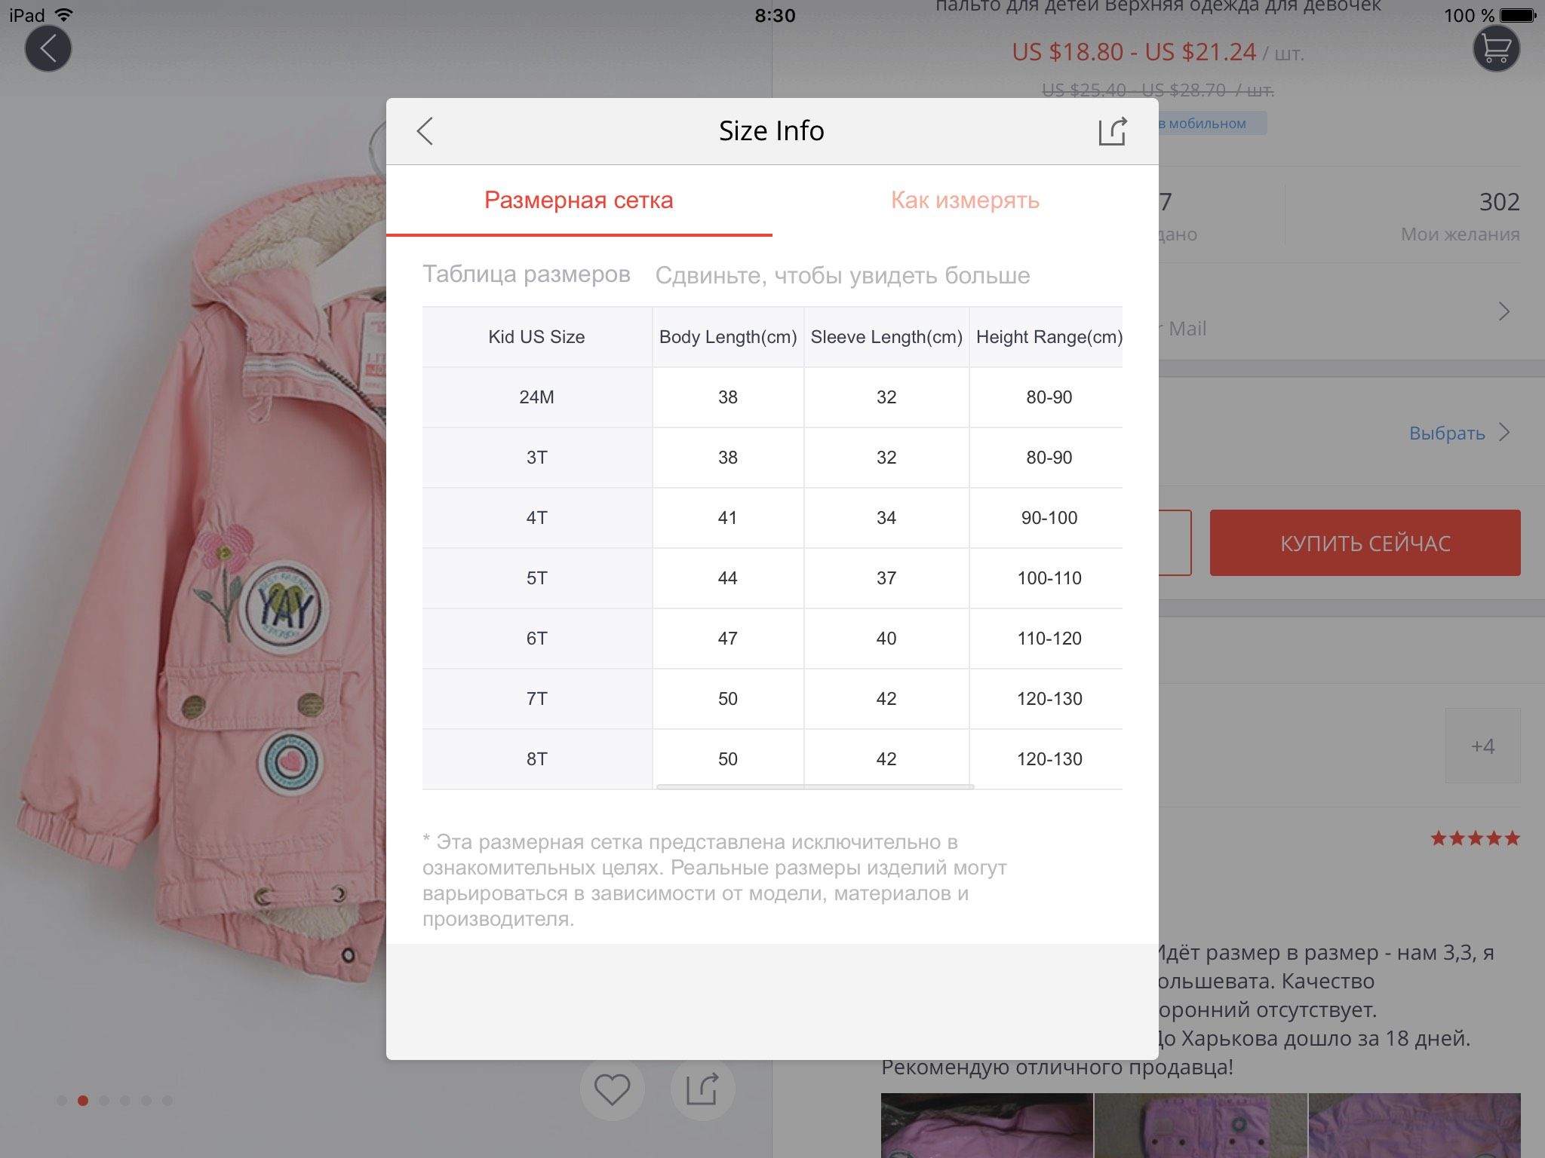Screen dimensions: 1545x1158
Task: Expand the chevron beside Выбрать
Action: [x=1504, y=432]
